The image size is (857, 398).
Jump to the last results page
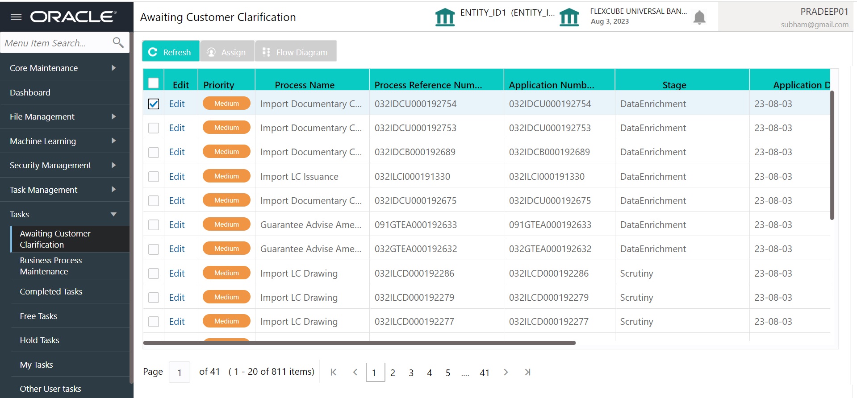527,372
